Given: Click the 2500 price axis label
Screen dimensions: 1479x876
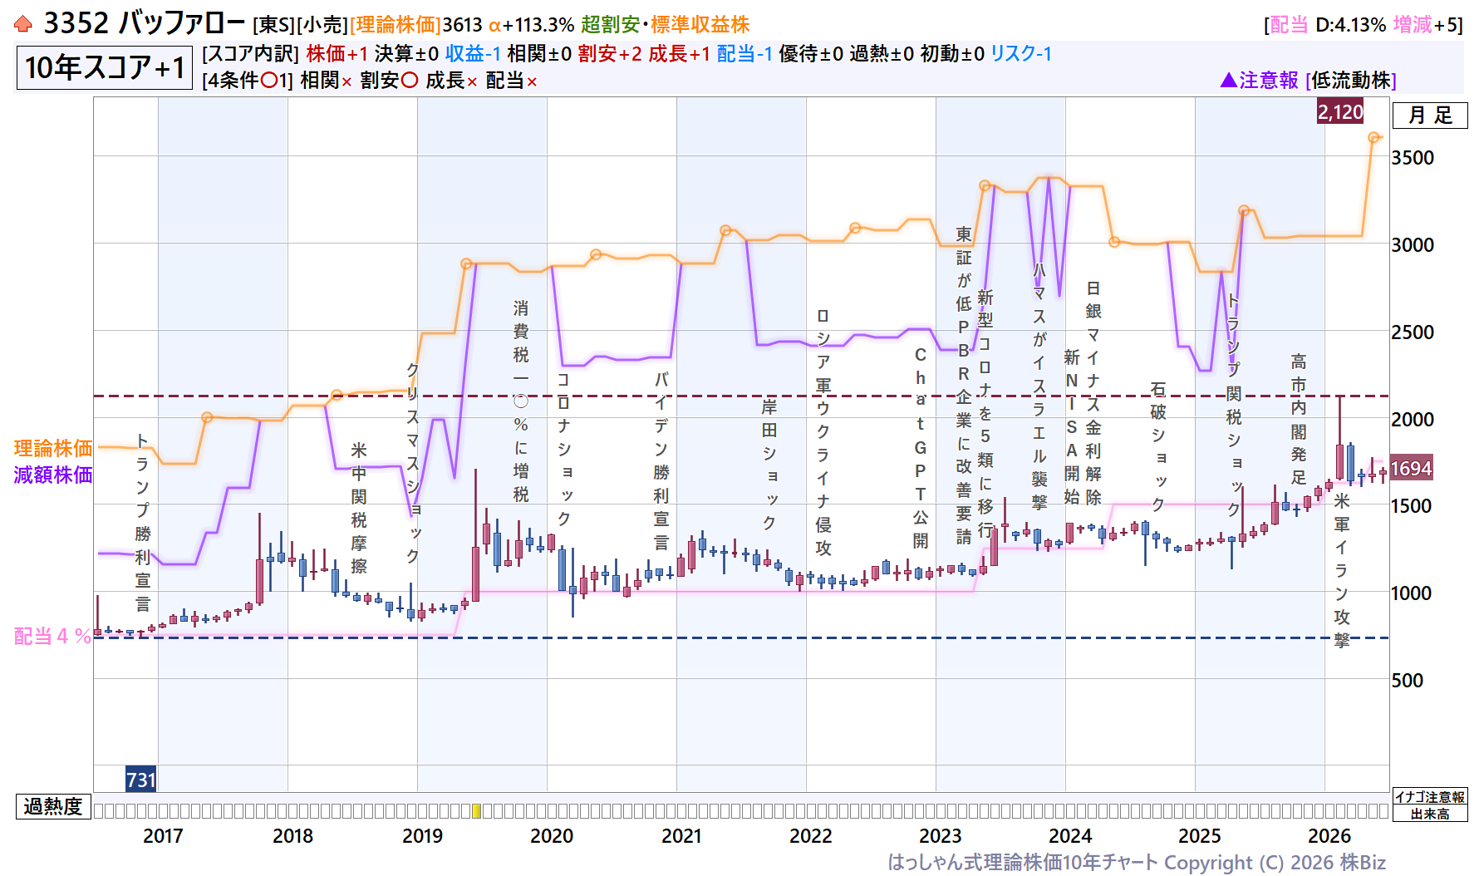Looking at the screenshot, I should tap(1413, 332).
